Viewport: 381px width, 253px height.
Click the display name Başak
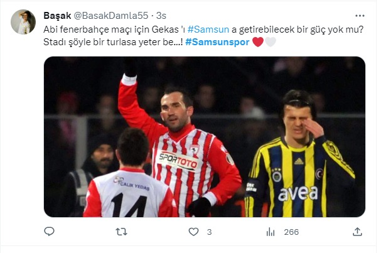tap(57, 16)
